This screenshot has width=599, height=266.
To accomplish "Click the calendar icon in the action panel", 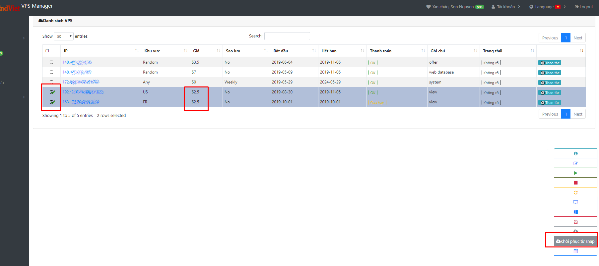I will 575,251.
